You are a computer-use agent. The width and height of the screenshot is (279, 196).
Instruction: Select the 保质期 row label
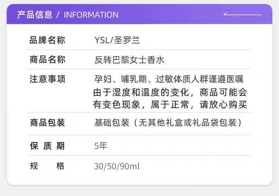[47, 146]
